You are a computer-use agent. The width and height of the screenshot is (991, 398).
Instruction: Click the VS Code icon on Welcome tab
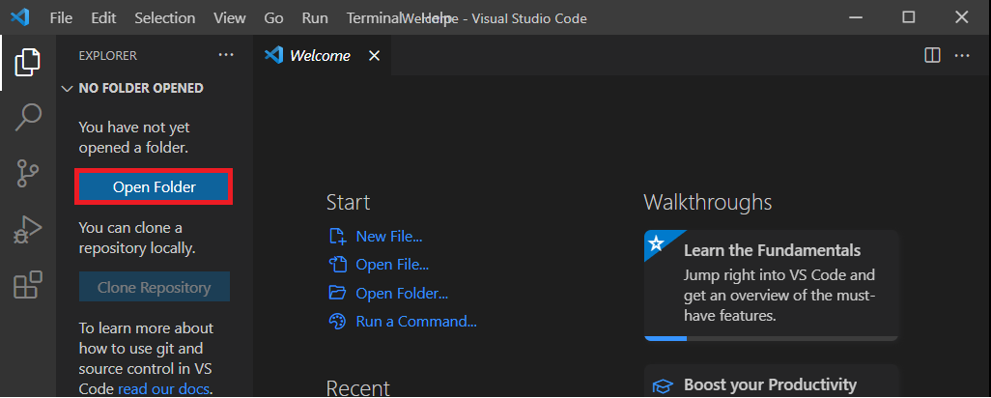273,56
